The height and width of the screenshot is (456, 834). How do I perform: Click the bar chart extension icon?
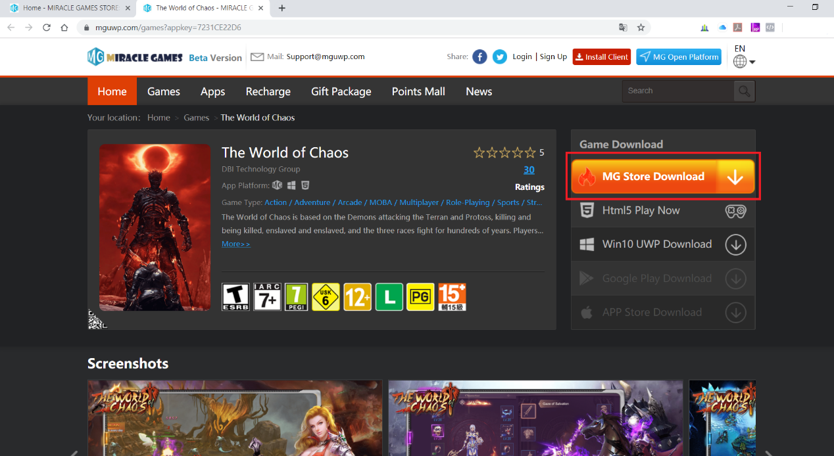click(x=704, y=28)
